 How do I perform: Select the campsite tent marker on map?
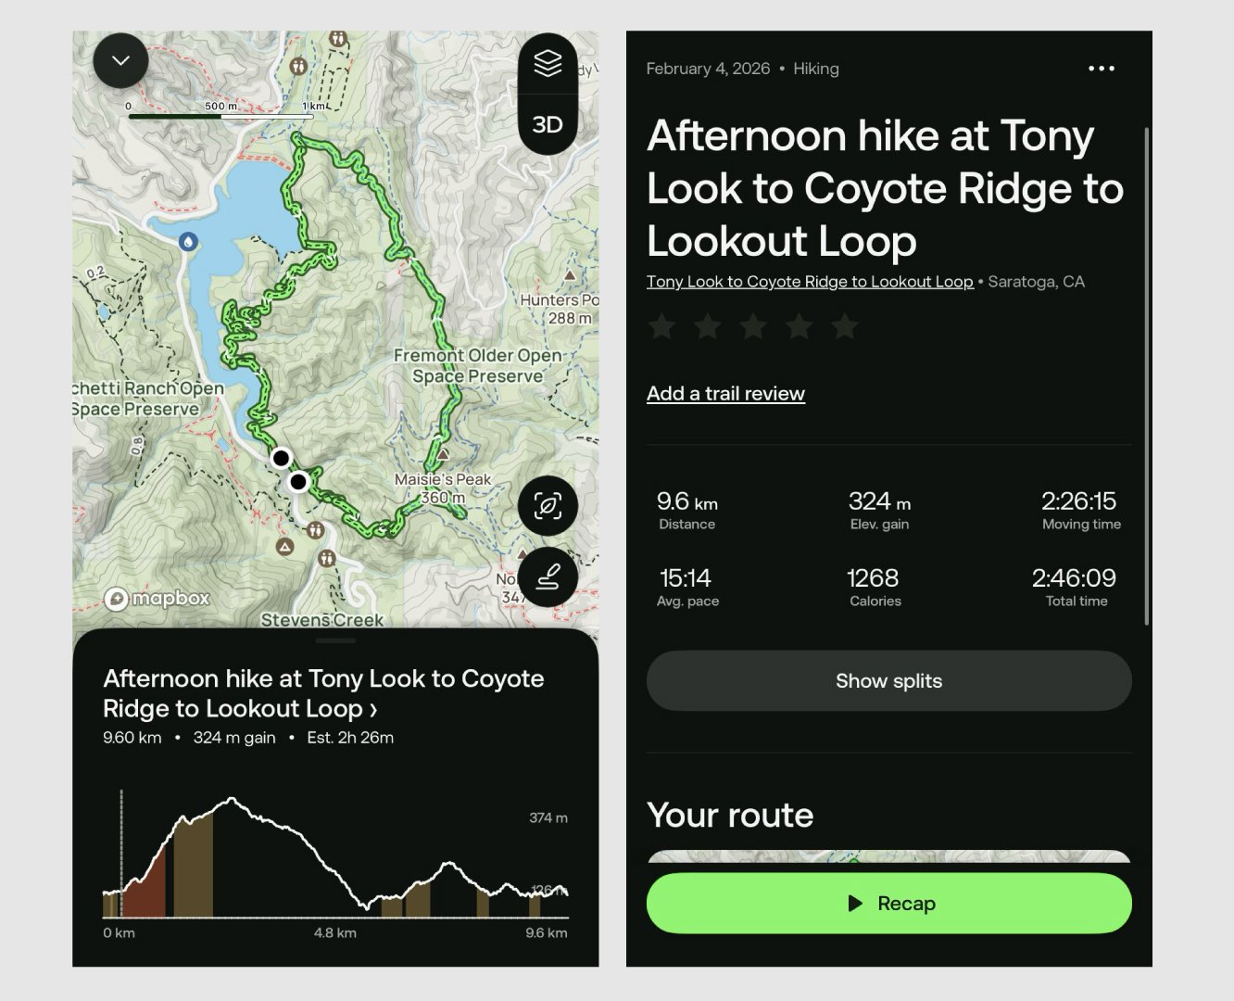tap(285, 547)
